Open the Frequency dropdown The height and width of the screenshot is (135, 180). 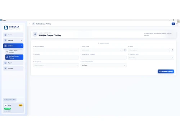pos(56,65)
